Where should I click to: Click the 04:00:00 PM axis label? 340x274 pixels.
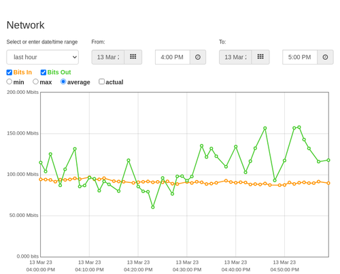pos(41,270)
